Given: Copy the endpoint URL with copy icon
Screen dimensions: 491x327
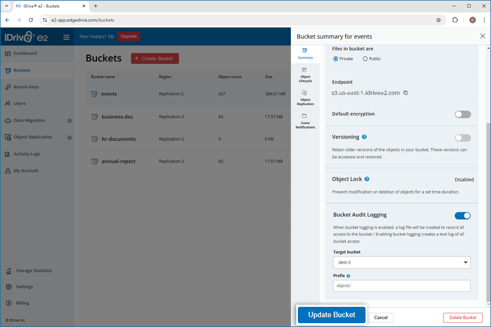Looking at the screenshot, I should tap(405, 93).
